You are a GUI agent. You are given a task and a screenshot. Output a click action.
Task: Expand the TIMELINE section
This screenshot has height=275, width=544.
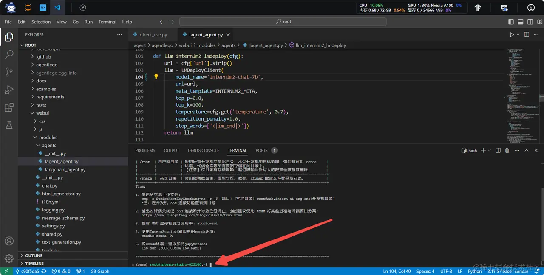pyautogui.click(x=73, y=264)
